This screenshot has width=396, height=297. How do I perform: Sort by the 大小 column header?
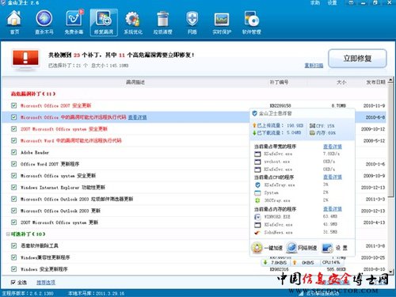click(341, 82)
